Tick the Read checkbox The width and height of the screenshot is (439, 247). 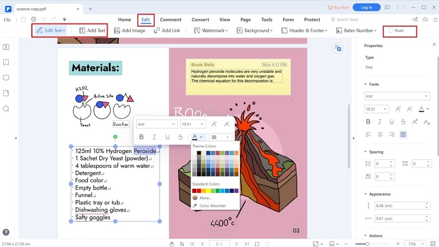(x=391, y=31)
